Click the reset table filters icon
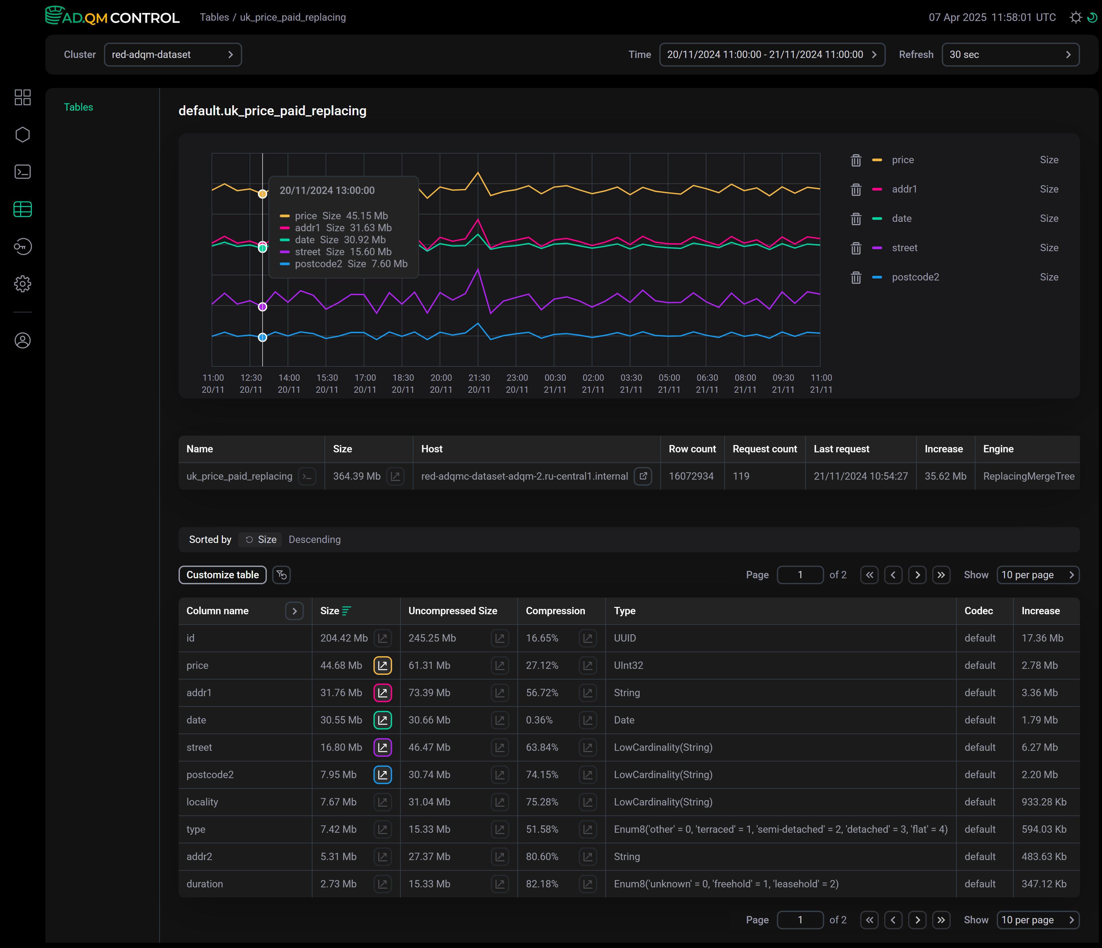The height and width of the screenshot is (948, 1102). tap(281, 575)
